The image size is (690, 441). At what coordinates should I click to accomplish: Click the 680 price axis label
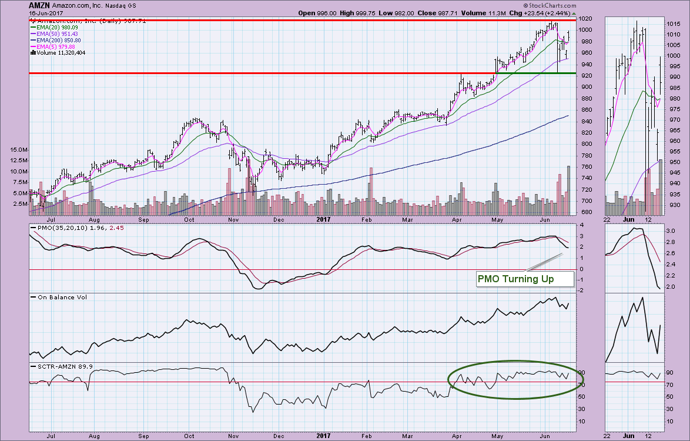click(x=585, y=212)
